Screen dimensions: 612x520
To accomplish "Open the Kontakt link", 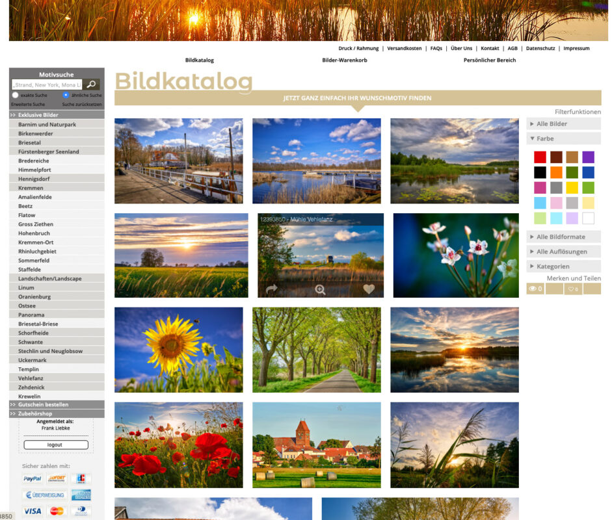I will pos(490,48).
